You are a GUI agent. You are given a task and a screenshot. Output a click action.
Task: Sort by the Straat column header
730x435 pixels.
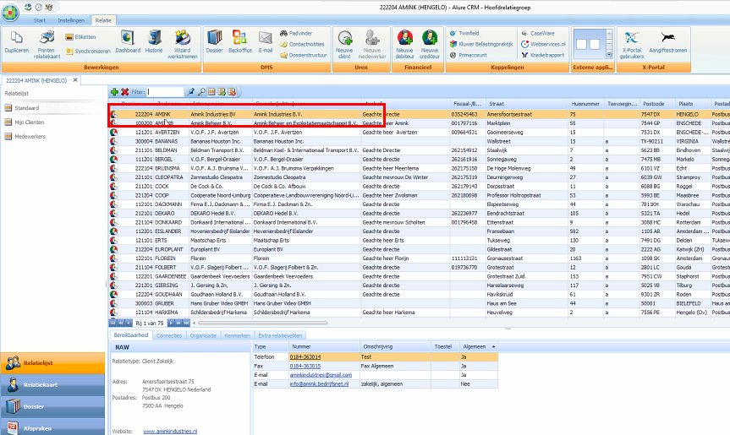[526, 104]
